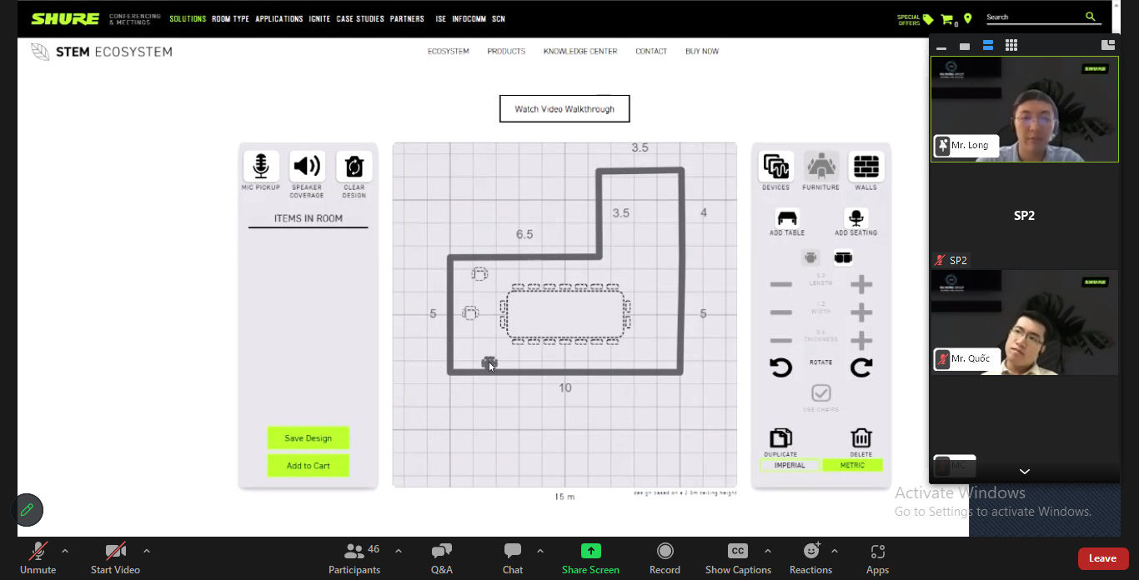Rotate item clockwise
Screen dimensions: 1139x580
click(x=861, y=367)
